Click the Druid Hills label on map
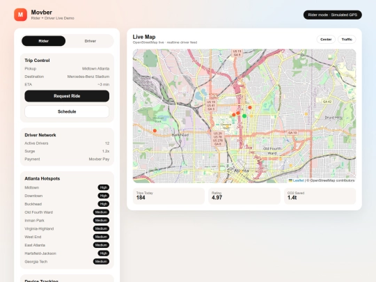 [x=334, y=118]
